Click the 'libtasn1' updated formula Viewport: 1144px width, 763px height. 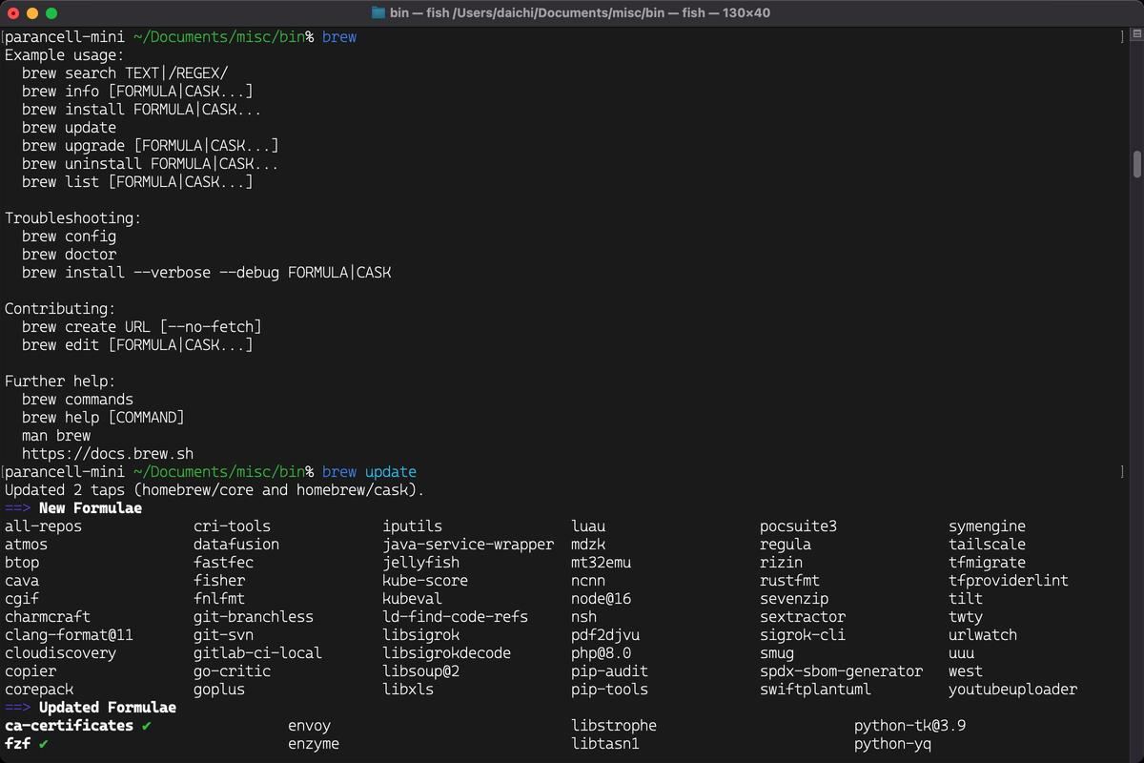tap(605, 744)
